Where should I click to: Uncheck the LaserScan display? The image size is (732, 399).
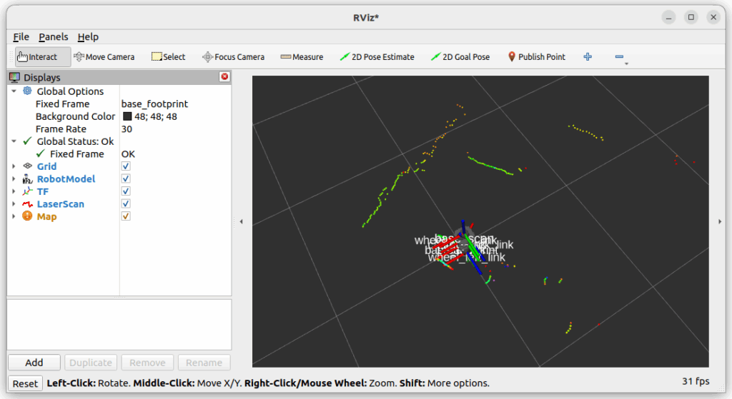(126, 204)
